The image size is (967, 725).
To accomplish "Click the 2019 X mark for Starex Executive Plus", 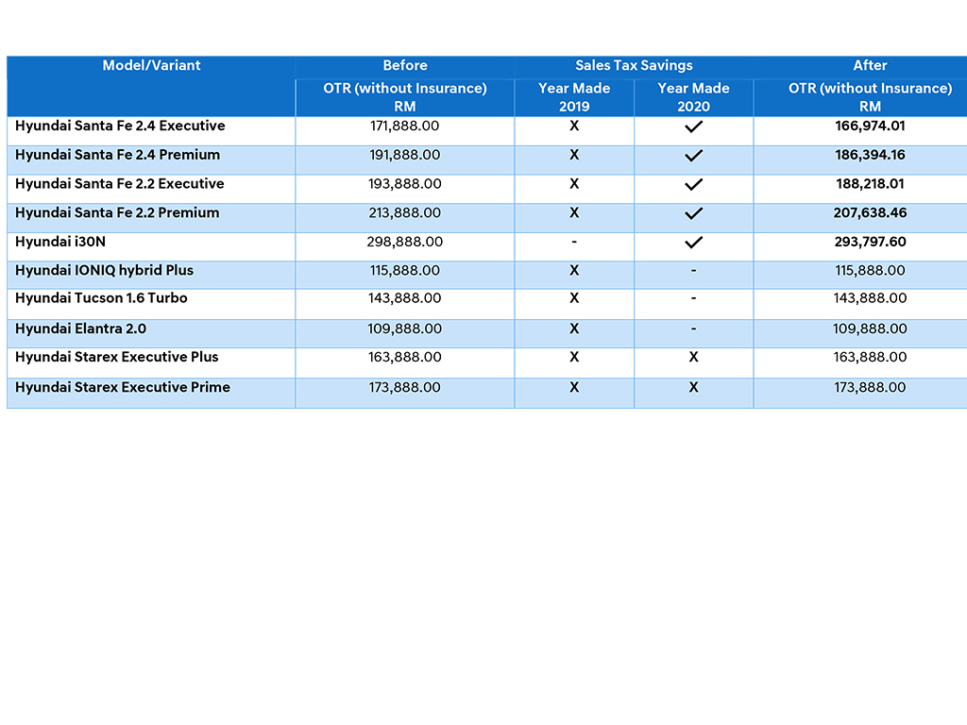I will point(574,357).
